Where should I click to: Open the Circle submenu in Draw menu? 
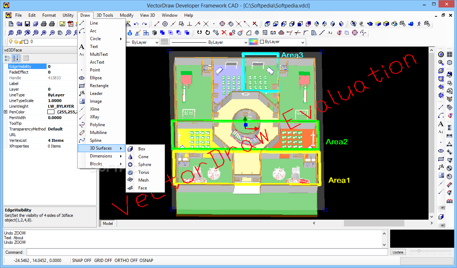101,39
